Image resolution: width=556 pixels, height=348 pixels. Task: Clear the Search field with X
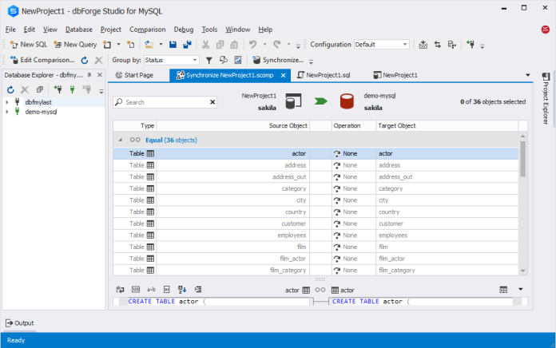point(212,102)
